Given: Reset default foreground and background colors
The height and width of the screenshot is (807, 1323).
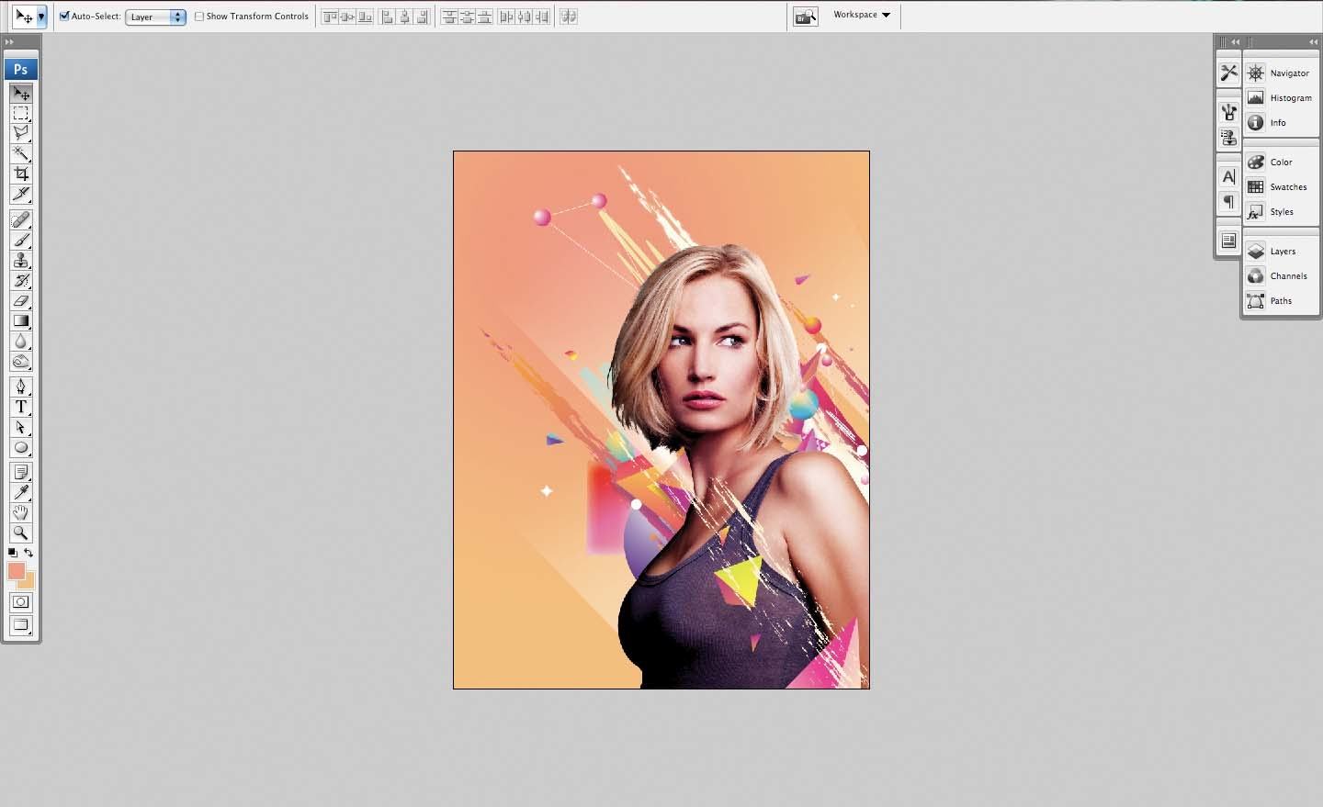Looking at the screenshot, I should 13,553.
